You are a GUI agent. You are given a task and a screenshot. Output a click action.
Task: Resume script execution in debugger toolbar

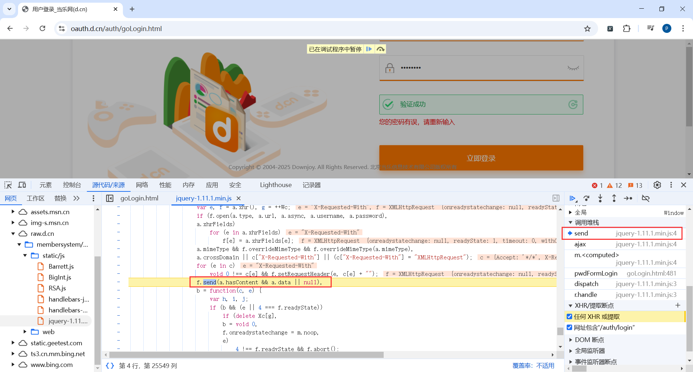573,198
